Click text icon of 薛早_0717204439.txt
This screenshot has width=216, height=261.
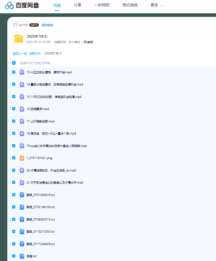(x=22, y=244)
